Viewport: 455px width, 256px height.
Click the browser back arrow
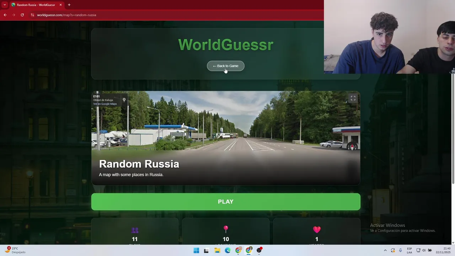click(5, 15)
